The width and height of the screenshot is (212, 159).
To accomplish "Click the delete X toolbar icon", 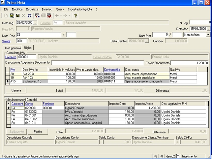I will tap(23, 16).
